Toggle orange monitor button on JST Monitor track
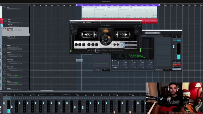This screenshot has width=203, height=114. click(x=10, y=30)
